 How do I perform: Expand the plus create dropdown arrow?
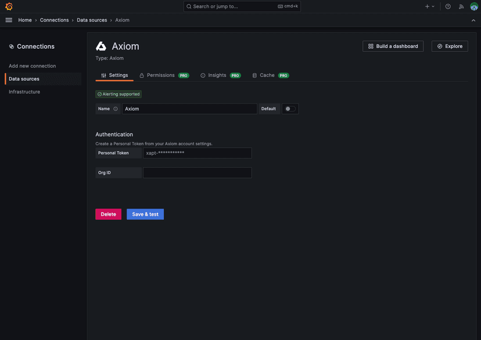432,6
